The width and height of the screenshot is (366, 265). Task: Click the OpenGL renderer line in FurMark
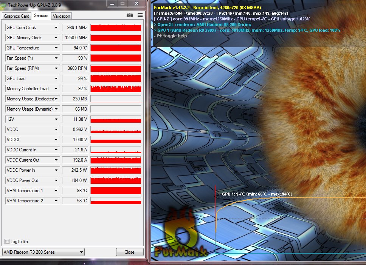click(x=202, y=25)
